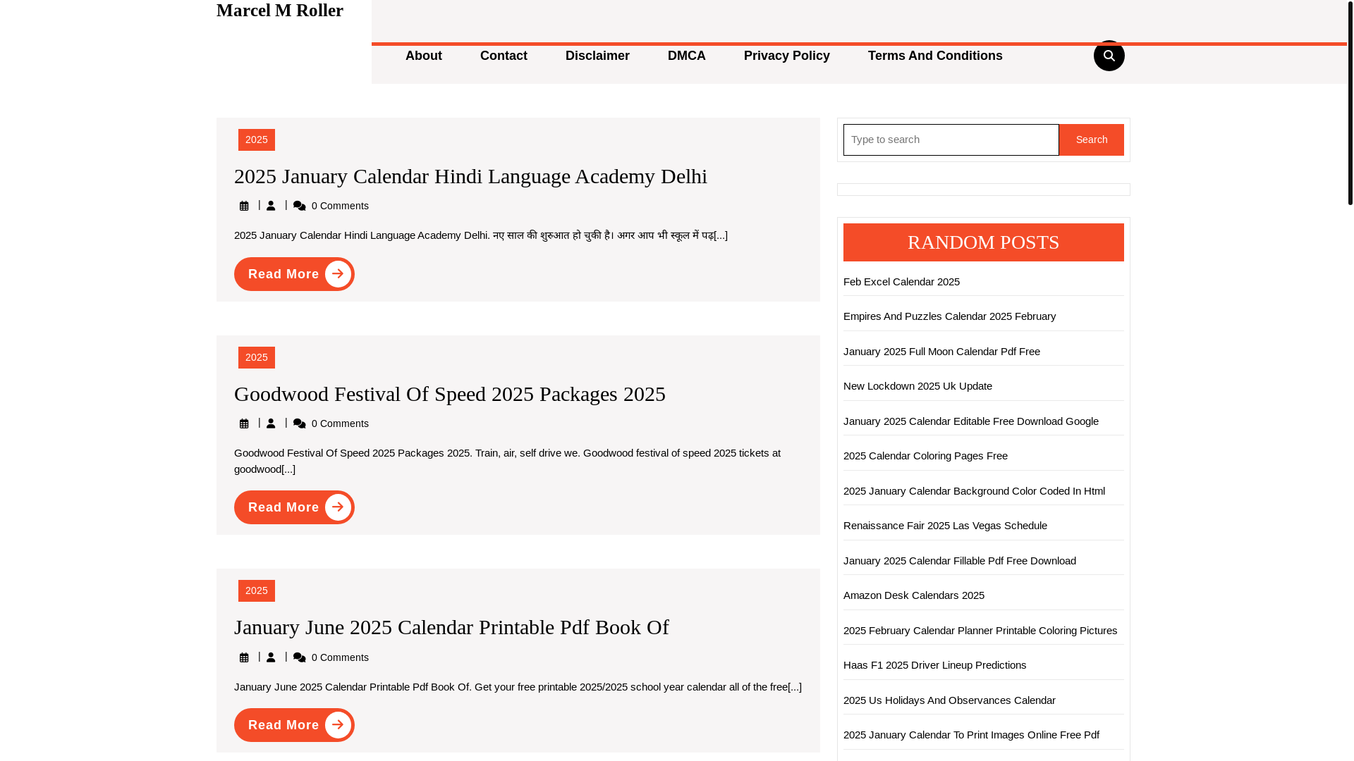The image size is (1354, 761).
Task: Open Feb Excel Calendar 2025 random post
Action: (901, 281)
